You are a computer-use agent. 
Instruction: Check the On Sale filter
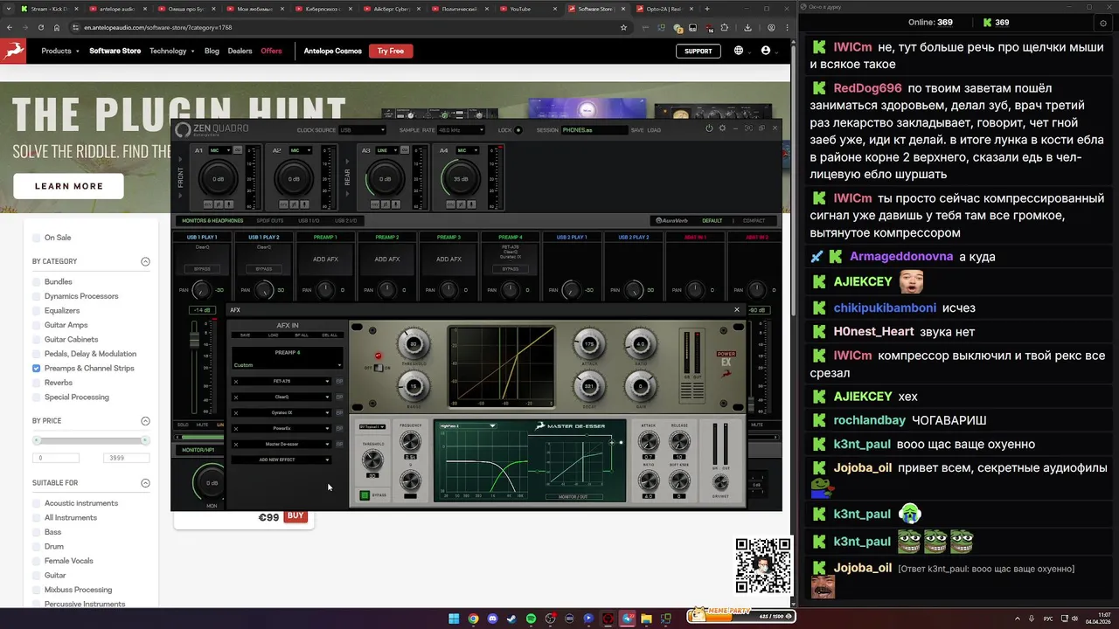[x=37, y=238]
